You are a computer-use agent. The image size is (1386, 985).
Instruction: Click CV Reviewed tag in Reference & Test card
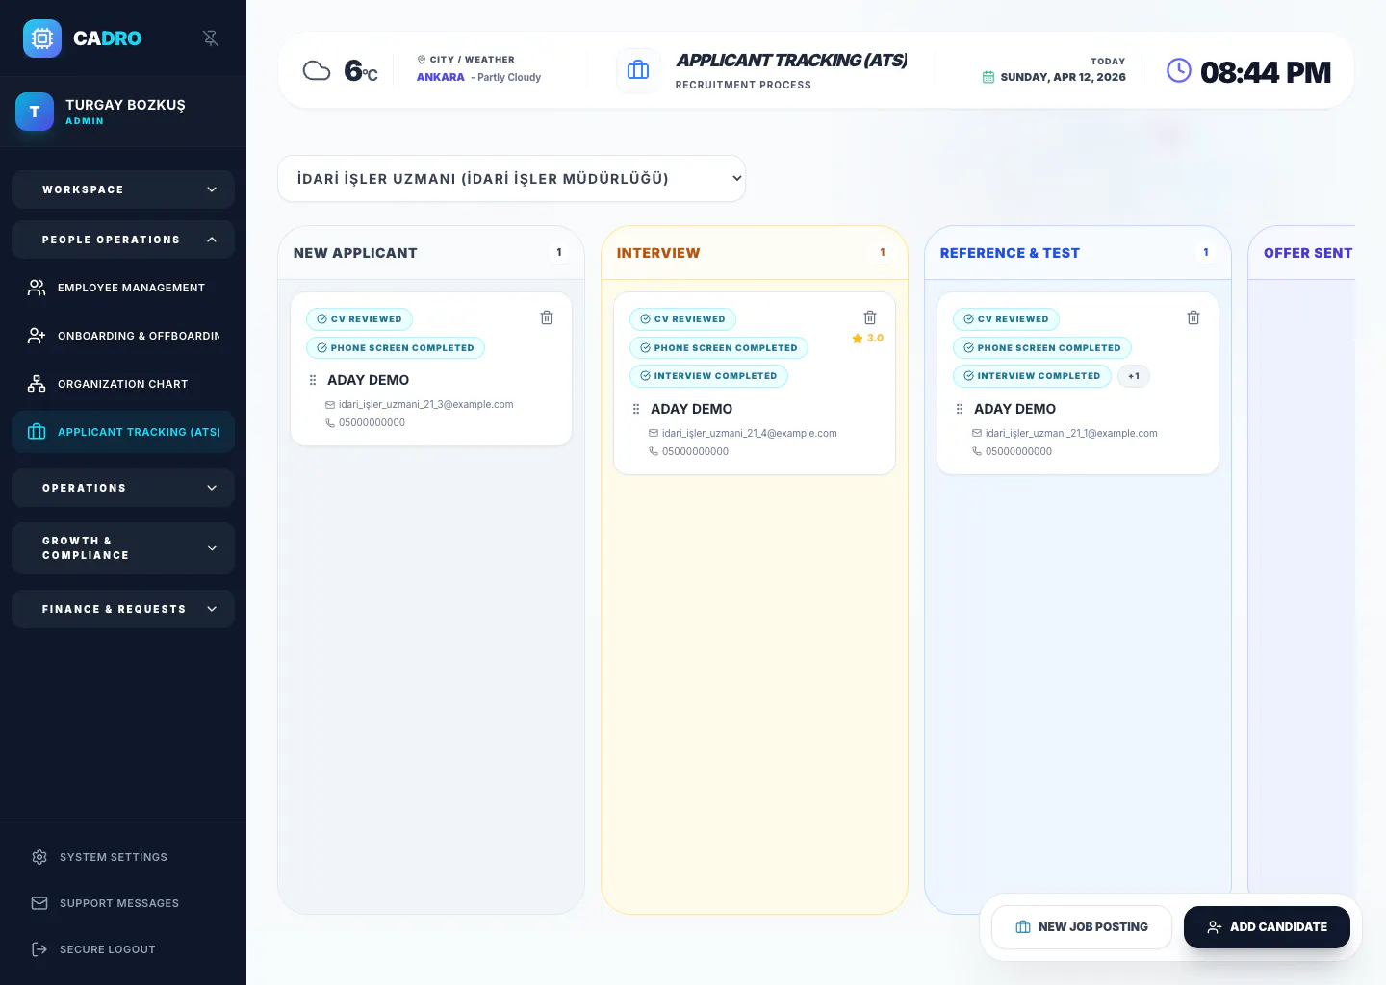coord(1007,319)
